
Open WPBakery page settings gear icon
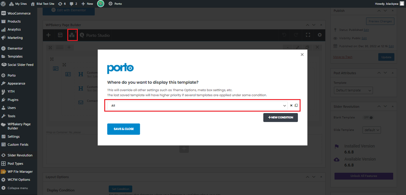[319, 35]
